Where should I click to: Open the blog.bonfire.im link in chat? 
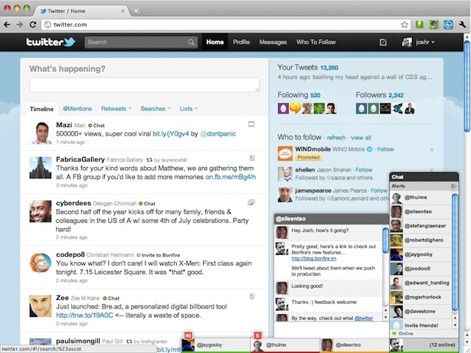[x=313, y=258]
